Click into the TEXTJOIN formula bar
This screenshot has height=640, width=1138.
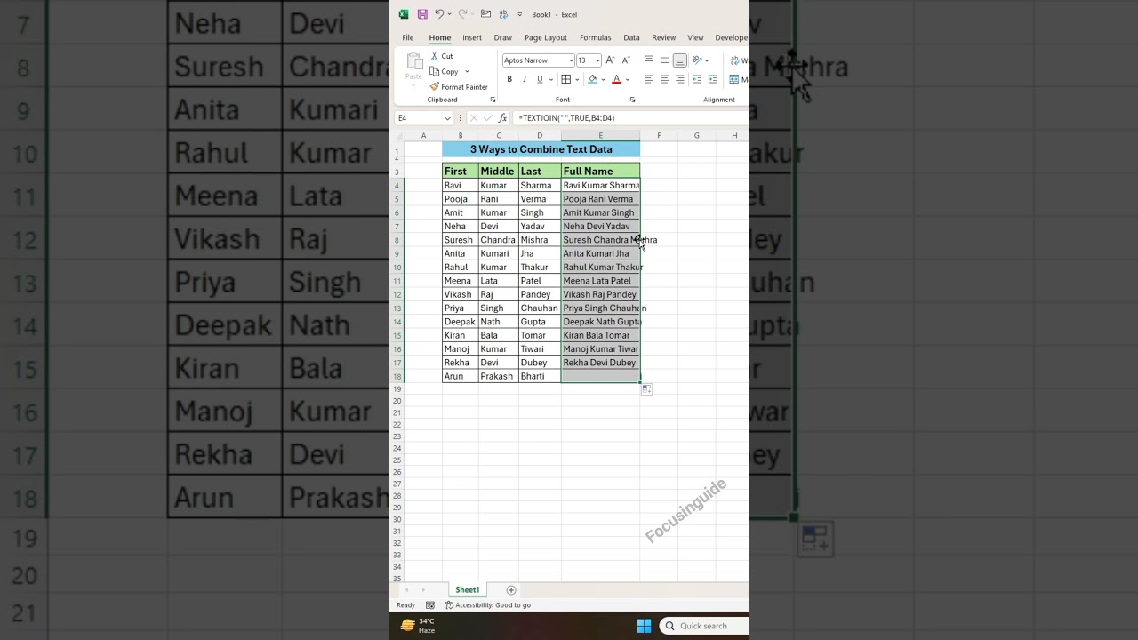[629, 117]
